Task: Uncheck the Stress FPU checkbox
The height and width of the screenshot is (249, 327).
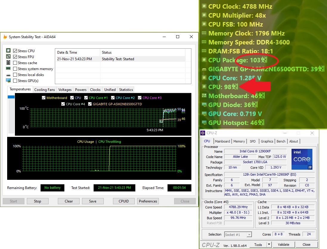Action: pos(15,57)
